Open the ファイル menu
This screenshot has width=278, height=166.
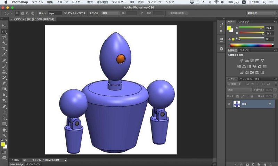(x=38, y=2)
